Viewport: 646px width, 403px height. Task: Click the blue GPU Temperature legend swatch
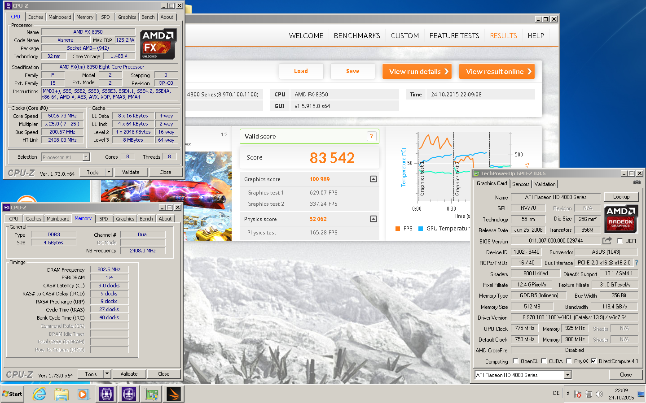click(x=421, y=229)
